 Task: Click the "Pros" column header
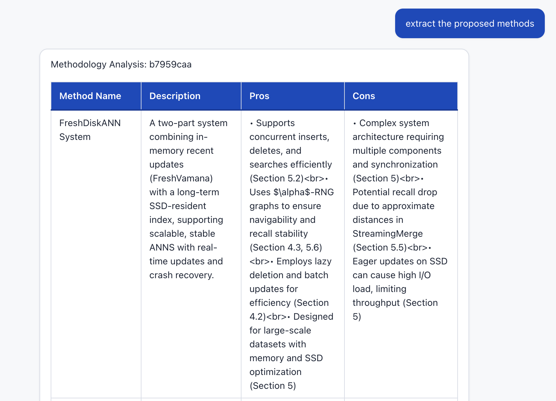pyautogui.click(x=259, y=96)
